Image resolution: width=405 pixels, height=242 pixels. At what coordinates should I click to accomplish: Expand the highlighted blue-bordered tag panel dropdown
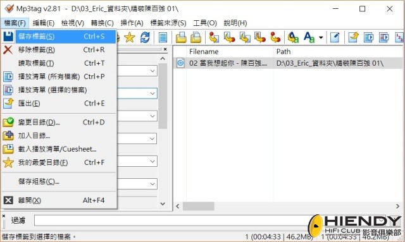153,94
